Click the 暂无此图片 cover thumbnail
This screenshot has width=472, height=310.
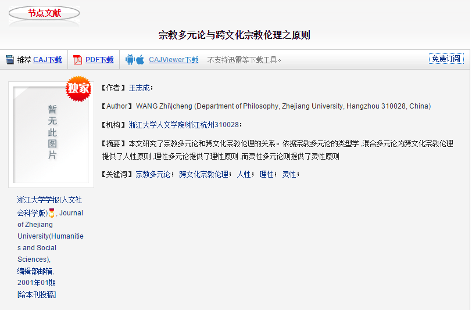click(x=51, y=135)
